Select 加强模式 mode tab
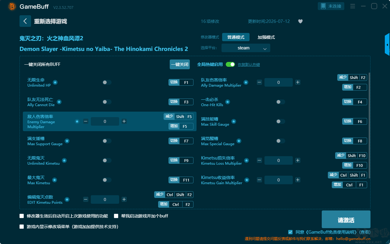390x244 pixels. [x=266, y=37]
